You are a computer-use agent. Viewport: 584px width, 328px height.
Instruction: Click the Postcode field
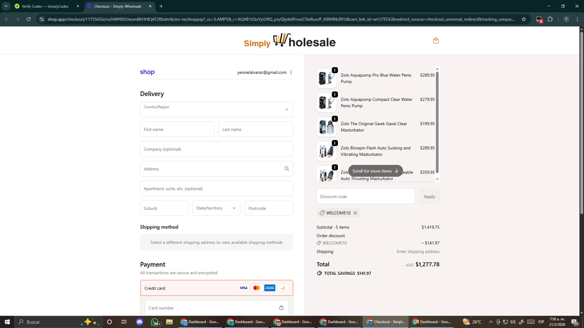click(x=269, y=208)
